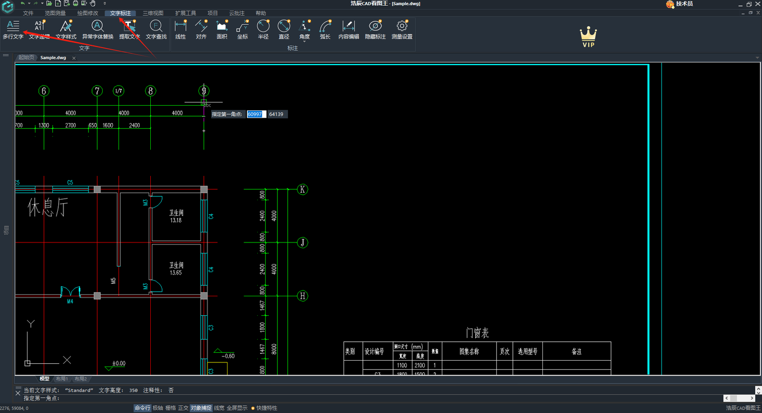Click the save icon in quick toolbar
Image resolution: width=762 pixels, height=413 pixels.
click(x=67, y=3)
